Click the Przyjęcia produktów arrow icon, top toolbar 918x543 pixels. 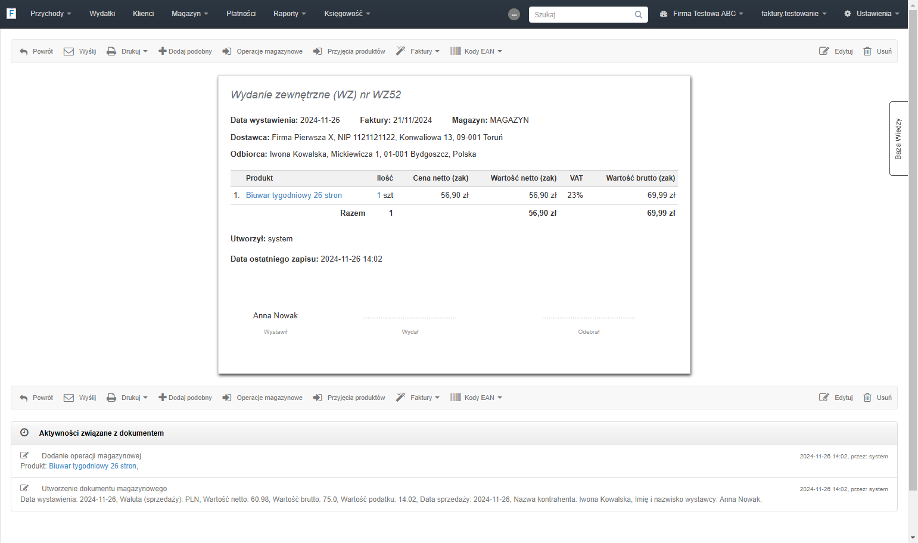click(318, 51)
